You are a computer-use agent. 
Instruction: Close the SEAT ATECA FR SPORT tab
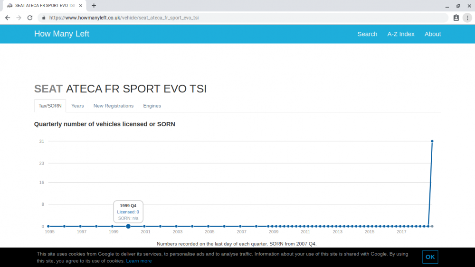click(x=81, y=5)
